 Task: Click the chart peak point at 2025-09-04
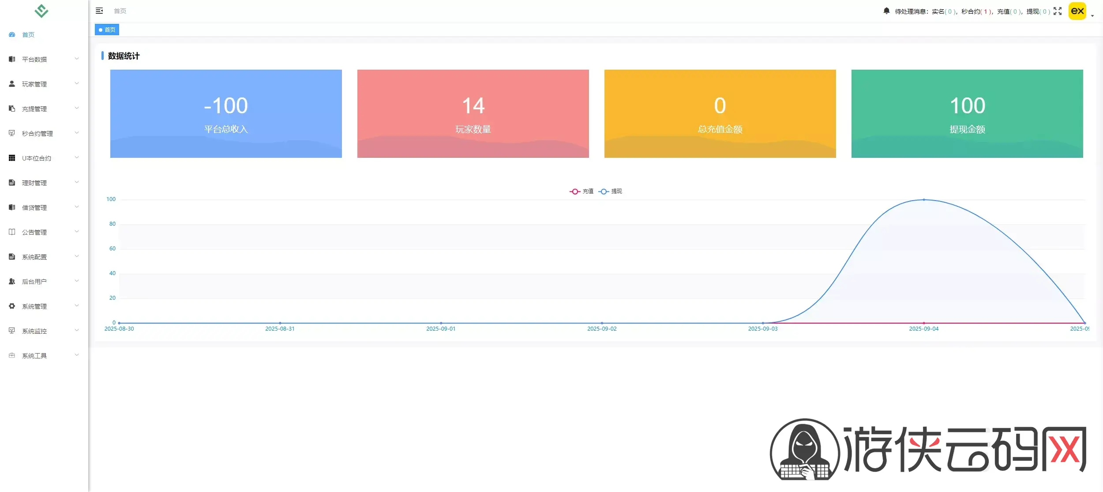pyautogui.click(x=924, y=200)
